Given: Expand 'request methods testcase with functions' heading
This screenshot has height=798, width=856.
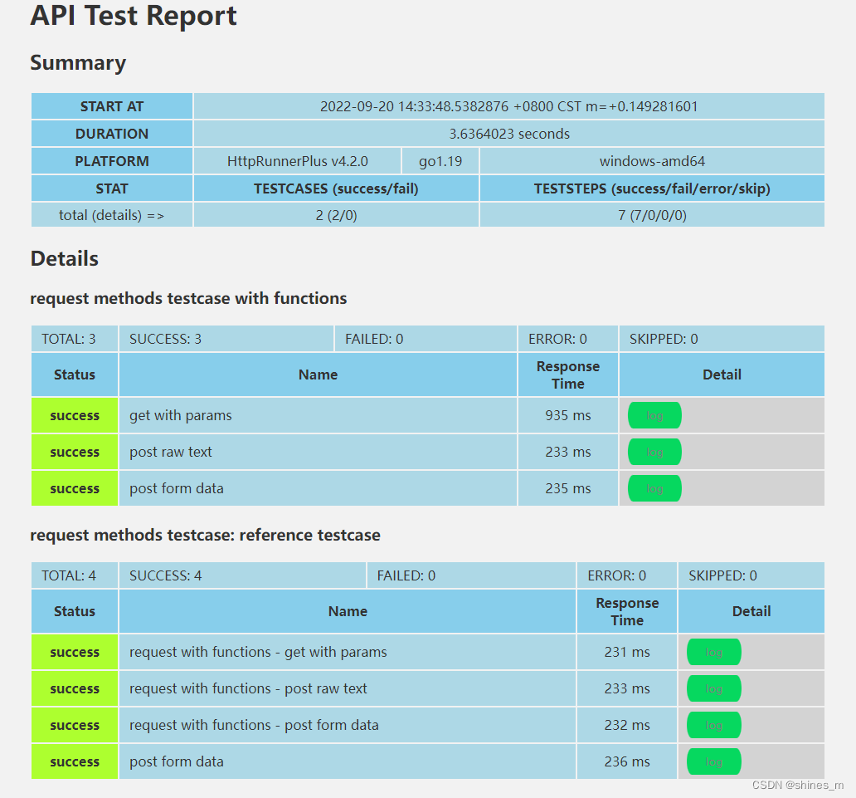Looking at the screenshot, I should point(188,298).
